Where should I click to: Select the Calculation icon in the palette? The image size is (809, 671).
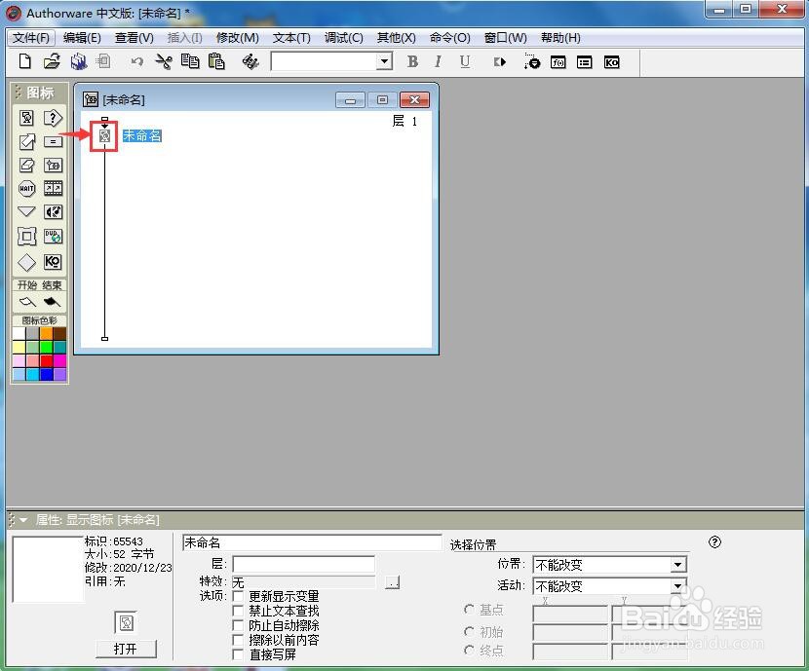[53, 142]
